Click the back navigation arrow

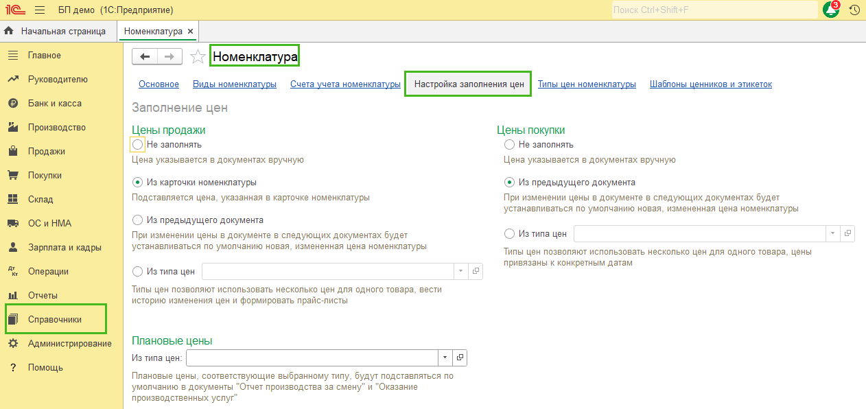pyautogui.click(x=145, y=57)
